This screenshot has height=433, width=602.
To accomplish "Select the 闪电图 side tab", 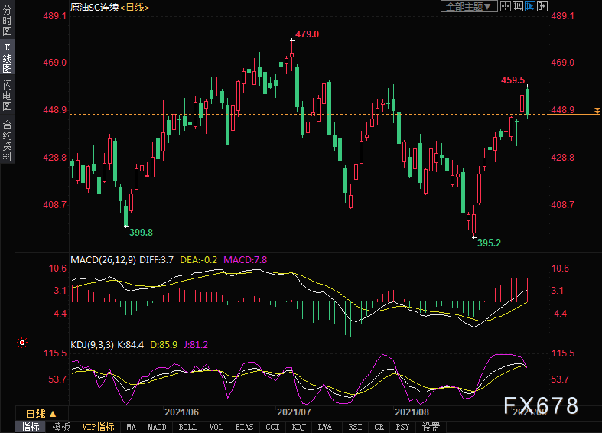I will tap(7, 95).
